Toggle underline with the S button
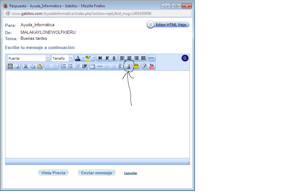Image resolution: width=297 pixels, height=194 pixels. (x=114, y=58)
